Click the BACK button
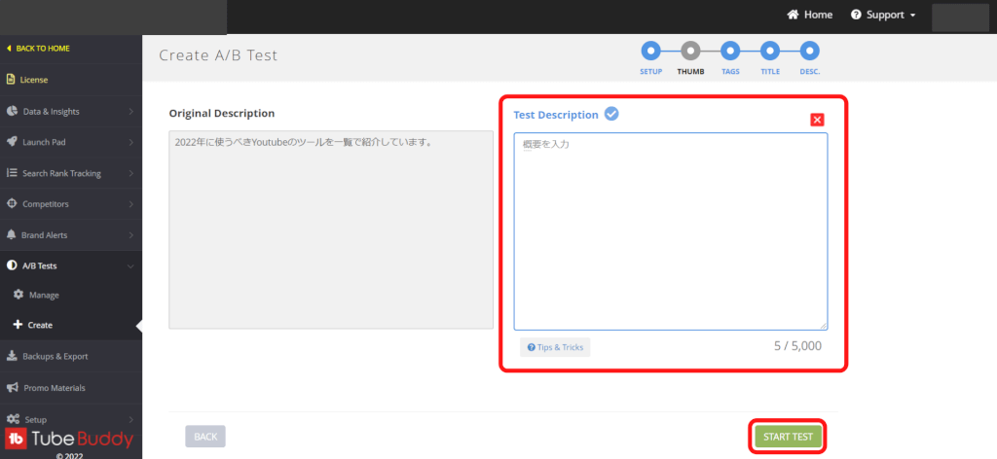Image resolution: width=997 pixels, height=459 pixels. click(205, 437)
